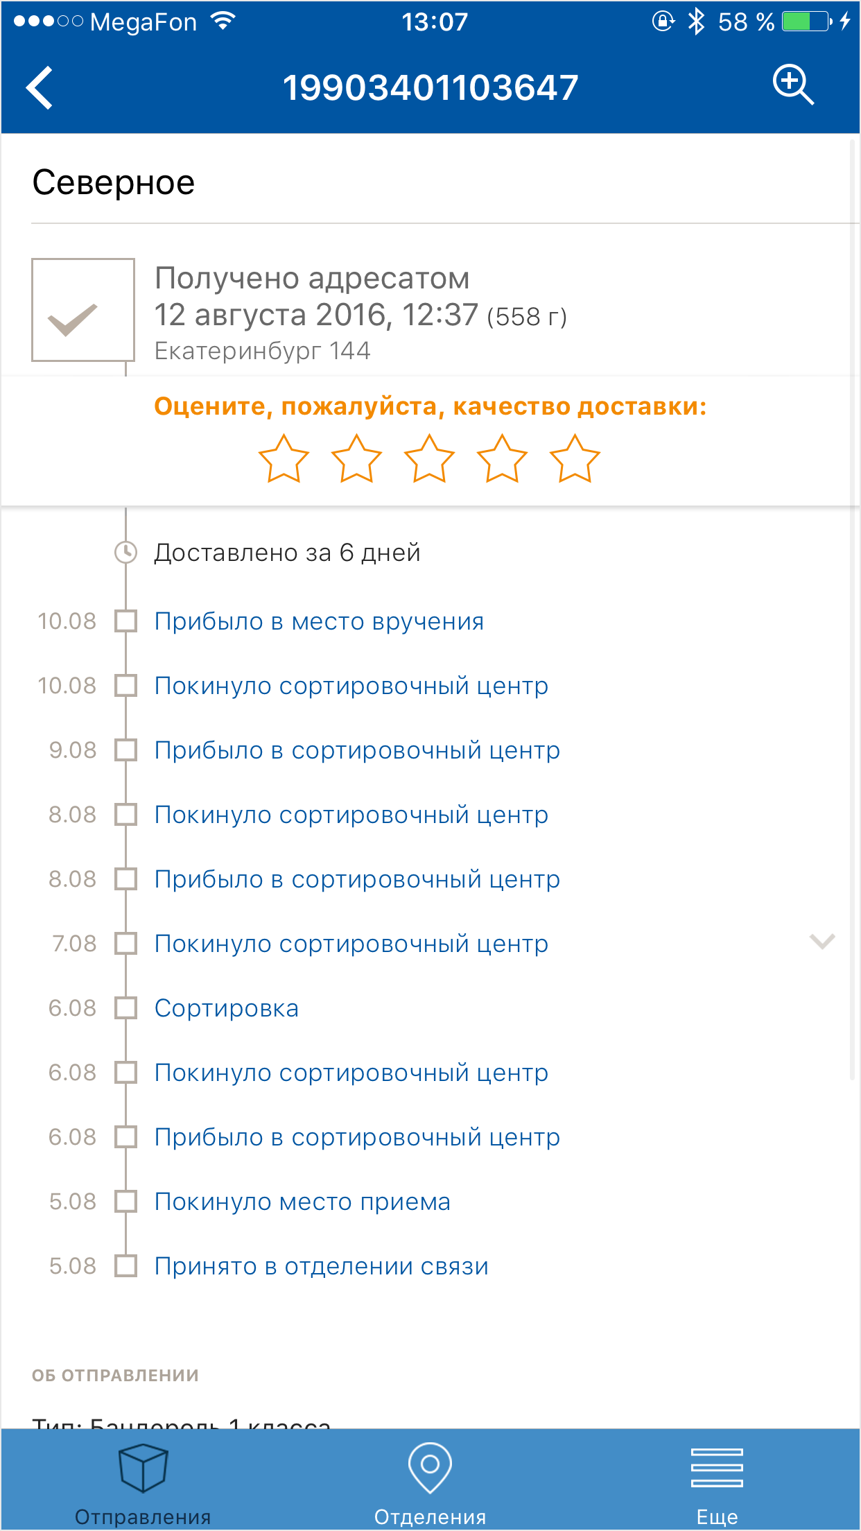Tap the back arrow in header
861x1531 pixels.
[x=40, y=87]
